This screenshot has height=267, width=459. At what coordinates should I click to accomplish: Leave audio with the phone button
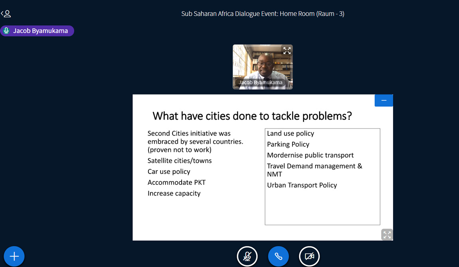(278, 257)
